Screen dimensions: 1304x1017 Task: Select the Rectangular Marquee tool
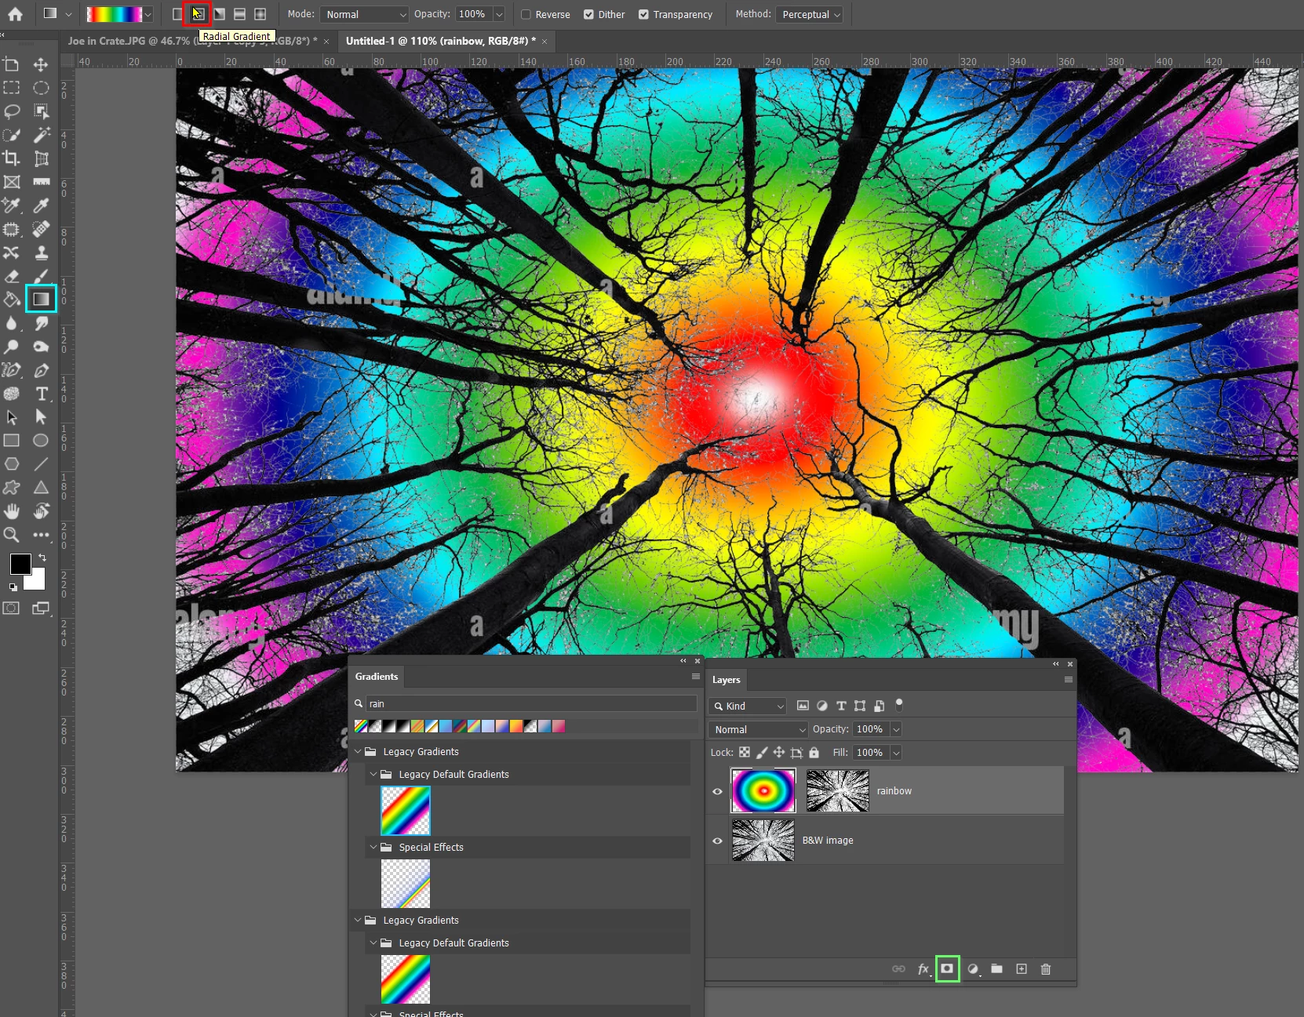pos(12,88)
